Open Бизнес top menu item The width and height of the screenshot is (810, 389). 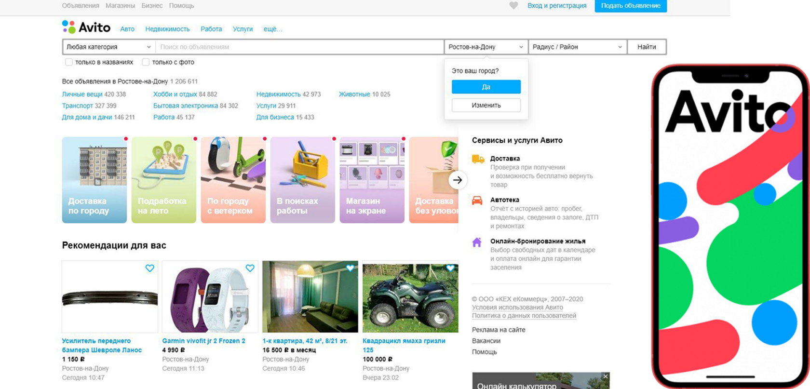(x=152, y=6)
